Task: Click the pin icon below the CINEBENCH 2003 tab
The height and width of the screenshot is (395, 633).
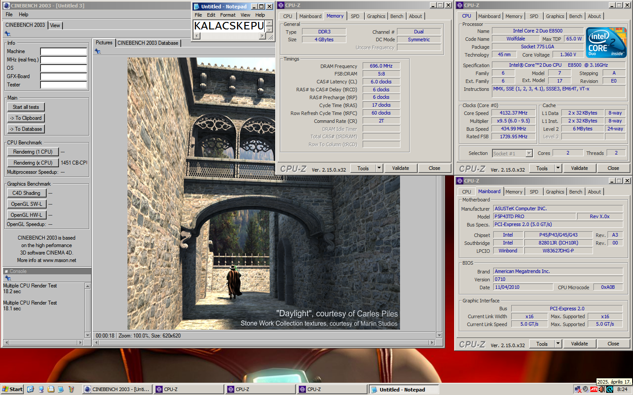Action: coord(7,34)
